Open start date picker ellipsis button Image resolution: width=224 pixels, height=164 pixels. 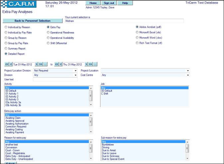coord(46,64)
